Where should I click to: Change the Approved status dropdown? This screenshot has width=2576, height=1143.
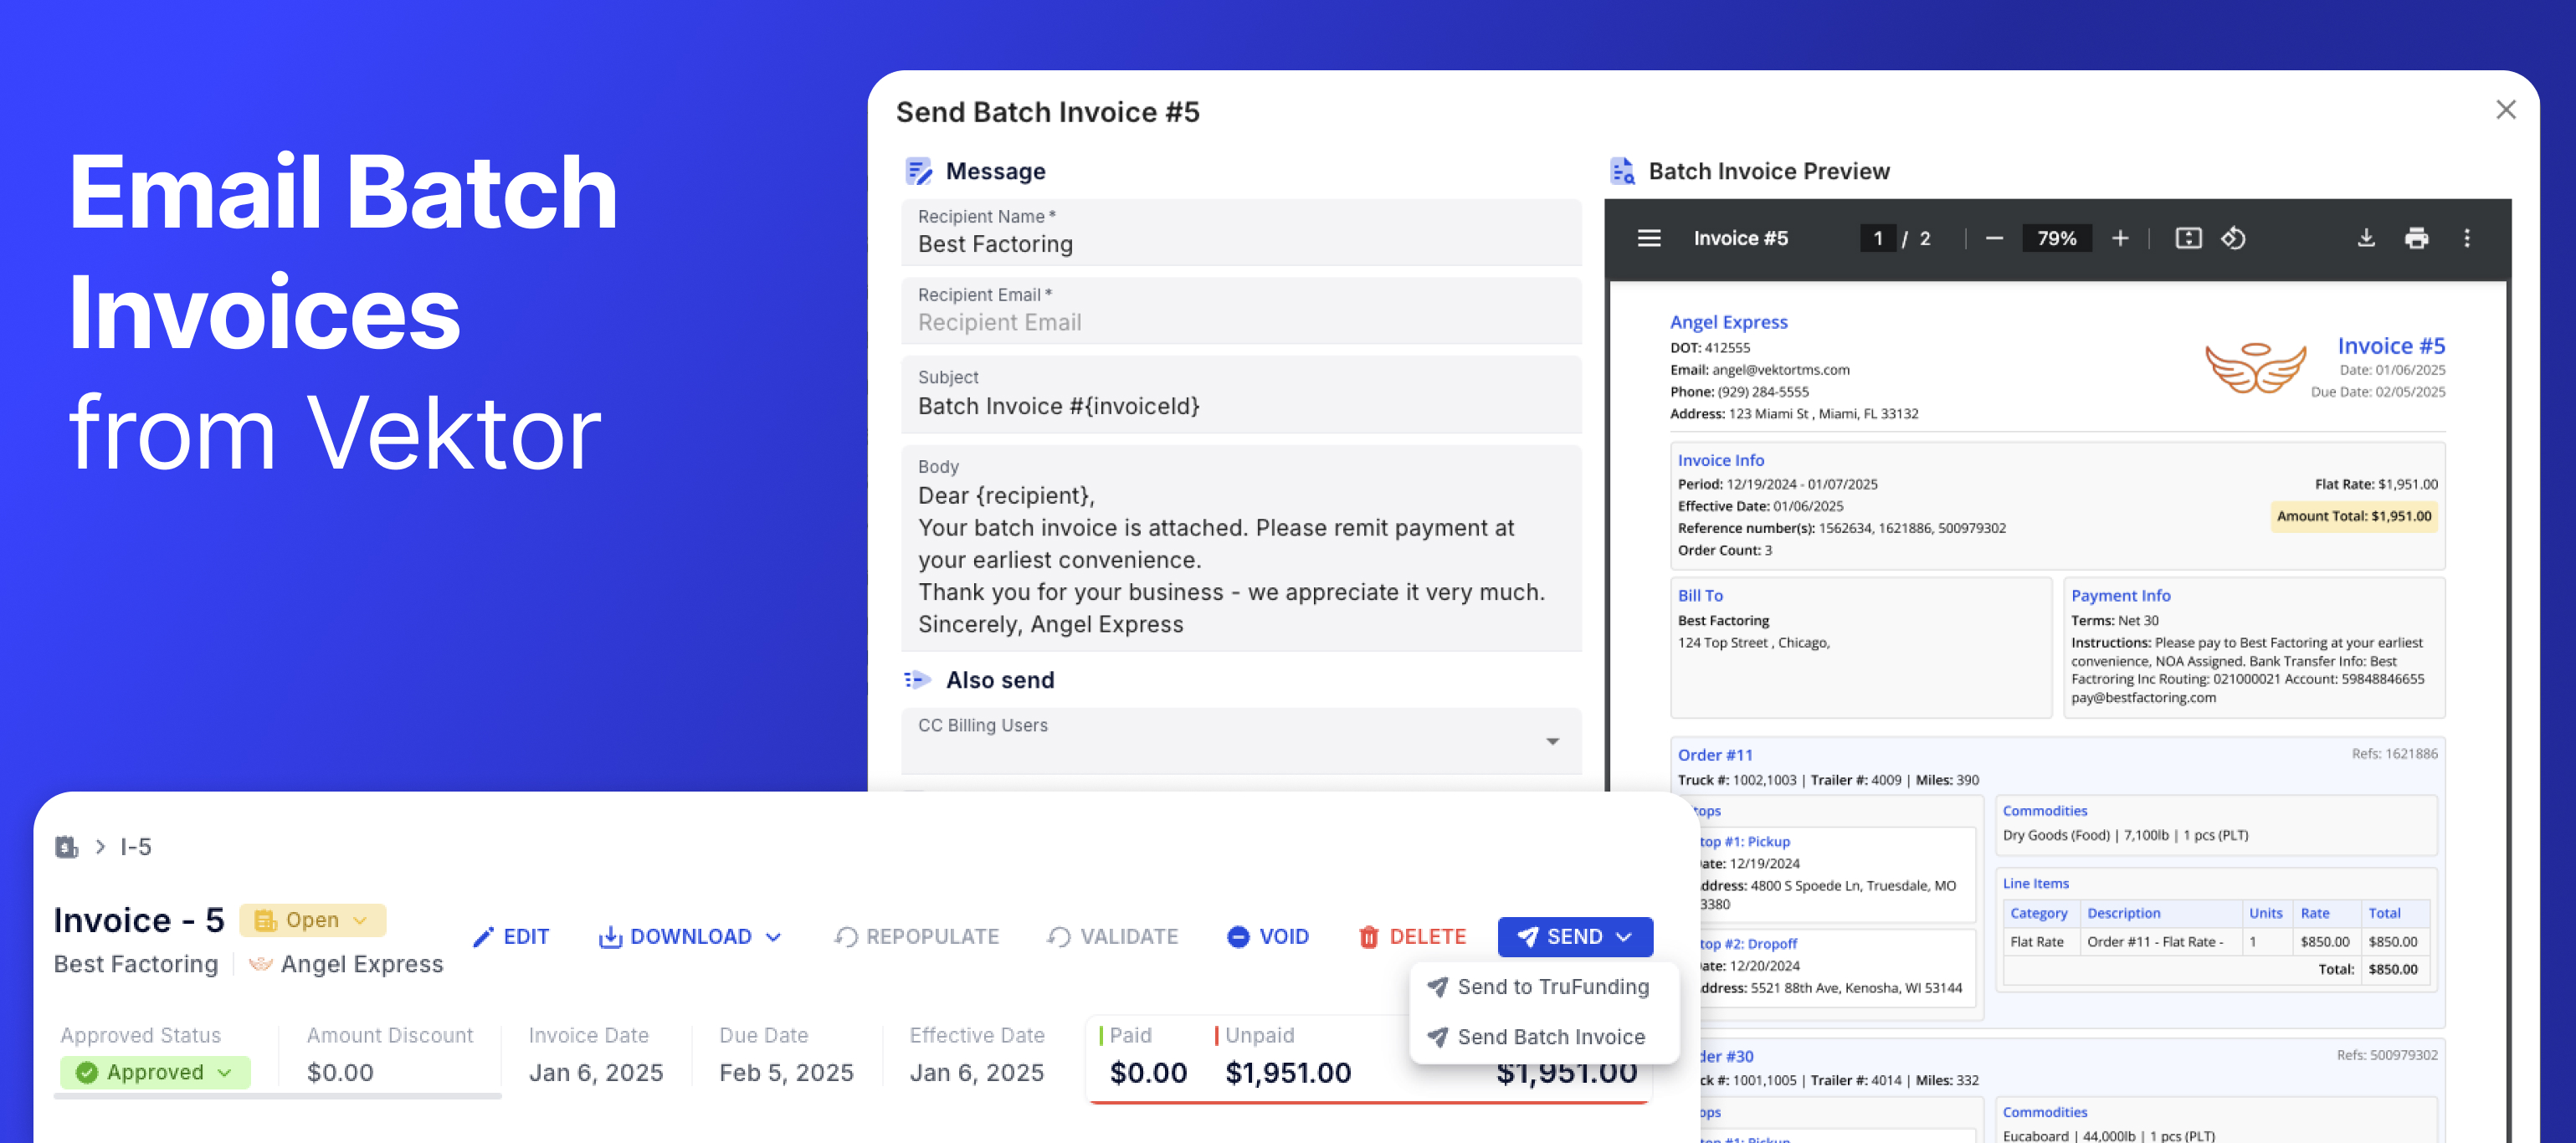155,1072
